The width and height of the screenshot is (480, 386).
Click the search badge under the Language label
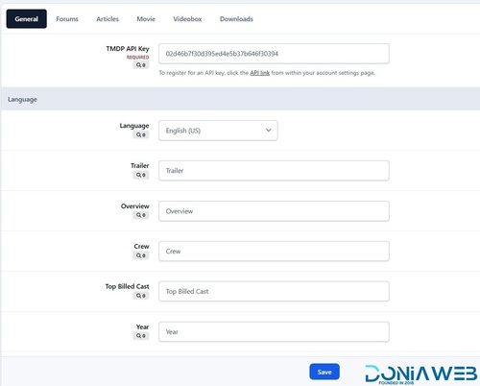click(x=141, y=134)
